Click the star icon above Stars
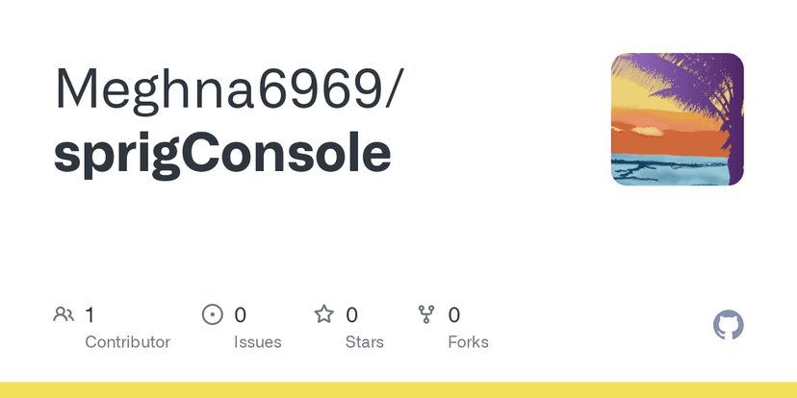This screenshot has width=797, height=398. point(324,314)
